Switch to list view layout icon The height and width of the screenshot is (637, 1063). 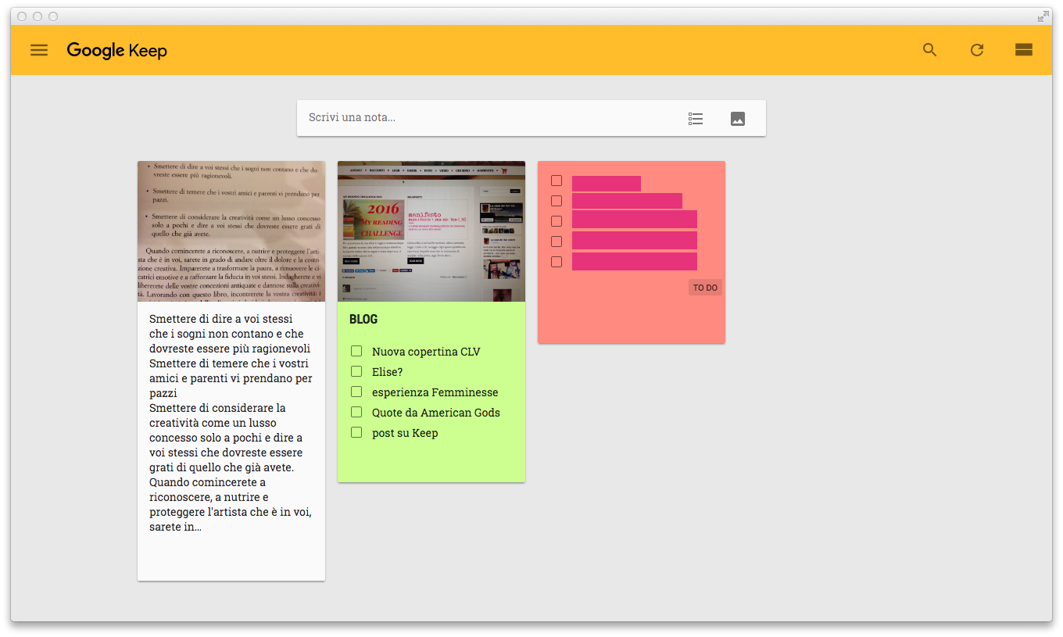[x=1024, y=50]
